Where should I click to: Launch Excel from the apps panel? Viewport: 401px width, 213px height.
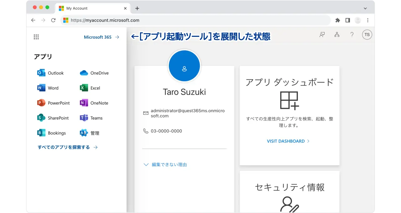(90, 88)
